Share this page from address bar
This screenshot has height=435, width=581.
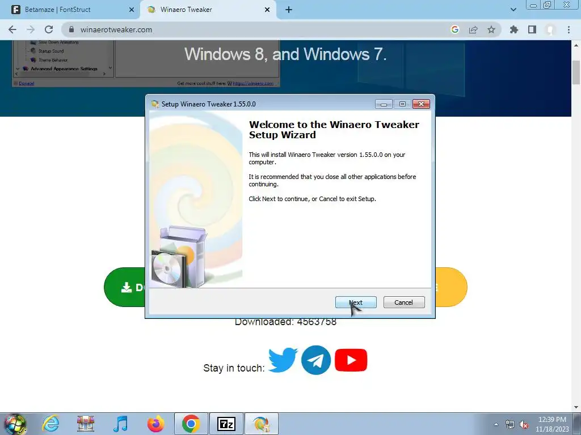click(473, 29)
